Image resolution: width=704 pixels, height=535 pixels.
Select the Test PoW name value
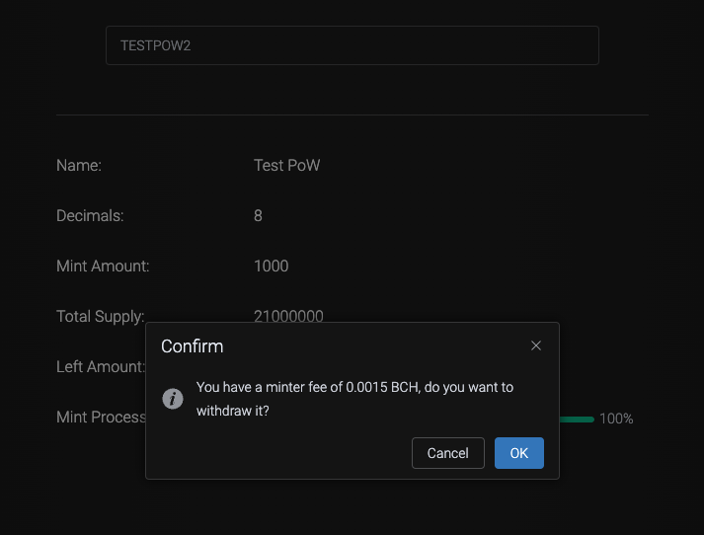point(286,166)
